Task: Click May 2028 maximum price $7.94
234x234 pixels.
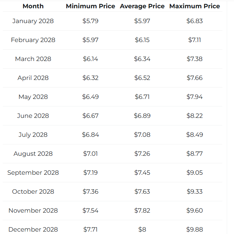Action: 194,97
